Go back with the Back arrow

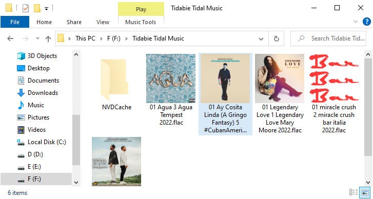coord(10,38)
